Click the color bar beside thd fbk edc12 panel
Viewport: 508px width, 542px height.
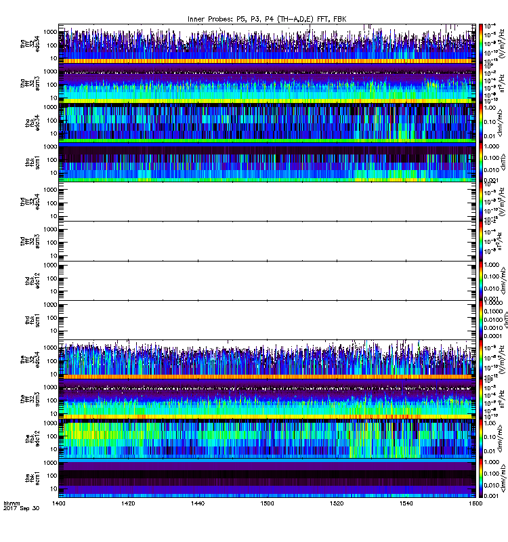coord(481,280)
